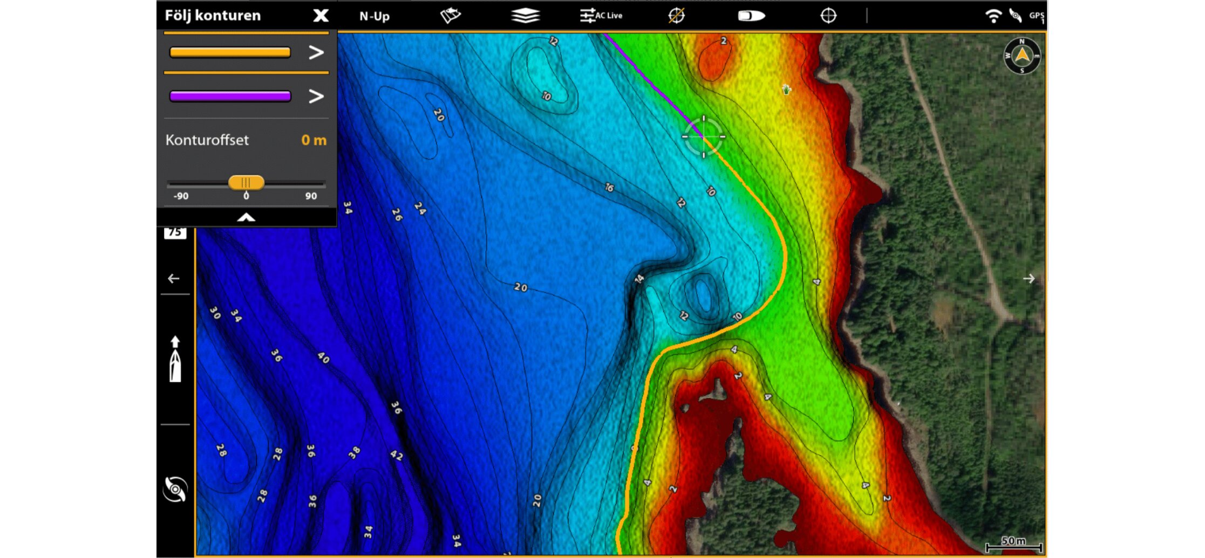1205x558 pixels.
Task: Click the crosshair waypoint icon in toolbar
Action: (x=828, y=16)
